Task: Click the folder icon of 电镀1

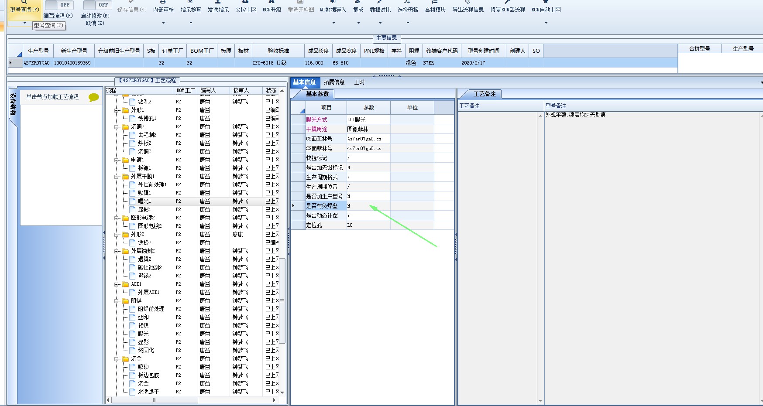Action: pos(126,160)
